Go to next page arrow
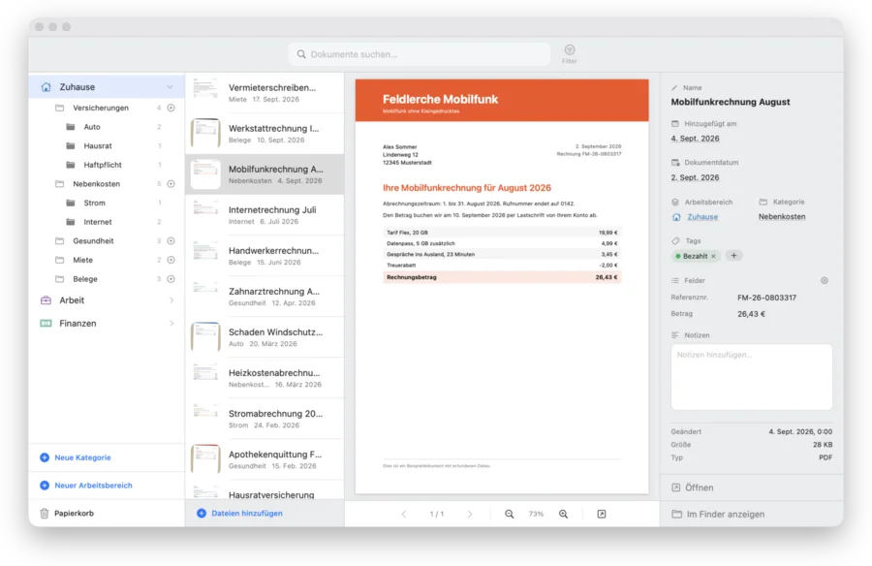The height and width of the screenshot is (566, 872). point(469,514)
